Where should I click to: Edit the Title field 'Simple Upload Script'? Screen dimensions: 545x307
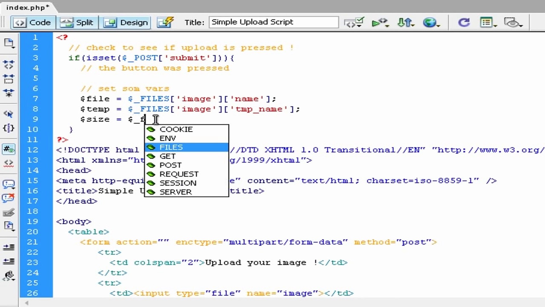[x=273, y=22]
